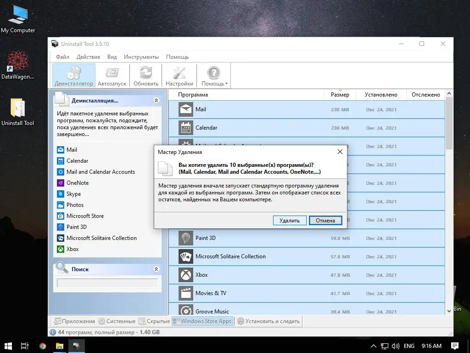Image resolution: width=470 pixels, height=353 pixels.
Task: Click the Paint 3D icon in program list
Action: coord(186,238)
